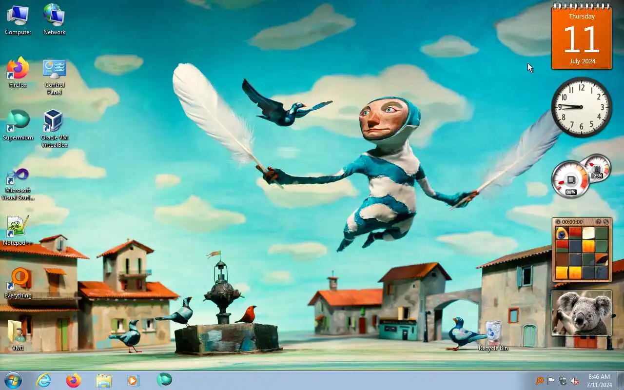This screenshot has height=390, width=624.
Task: Open the Network desktop icon
Action: click(x=54, y=20)
